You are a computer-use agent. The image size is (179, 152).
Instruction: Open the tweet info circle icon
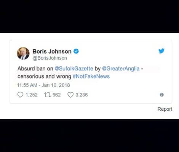tap(161, 95)
